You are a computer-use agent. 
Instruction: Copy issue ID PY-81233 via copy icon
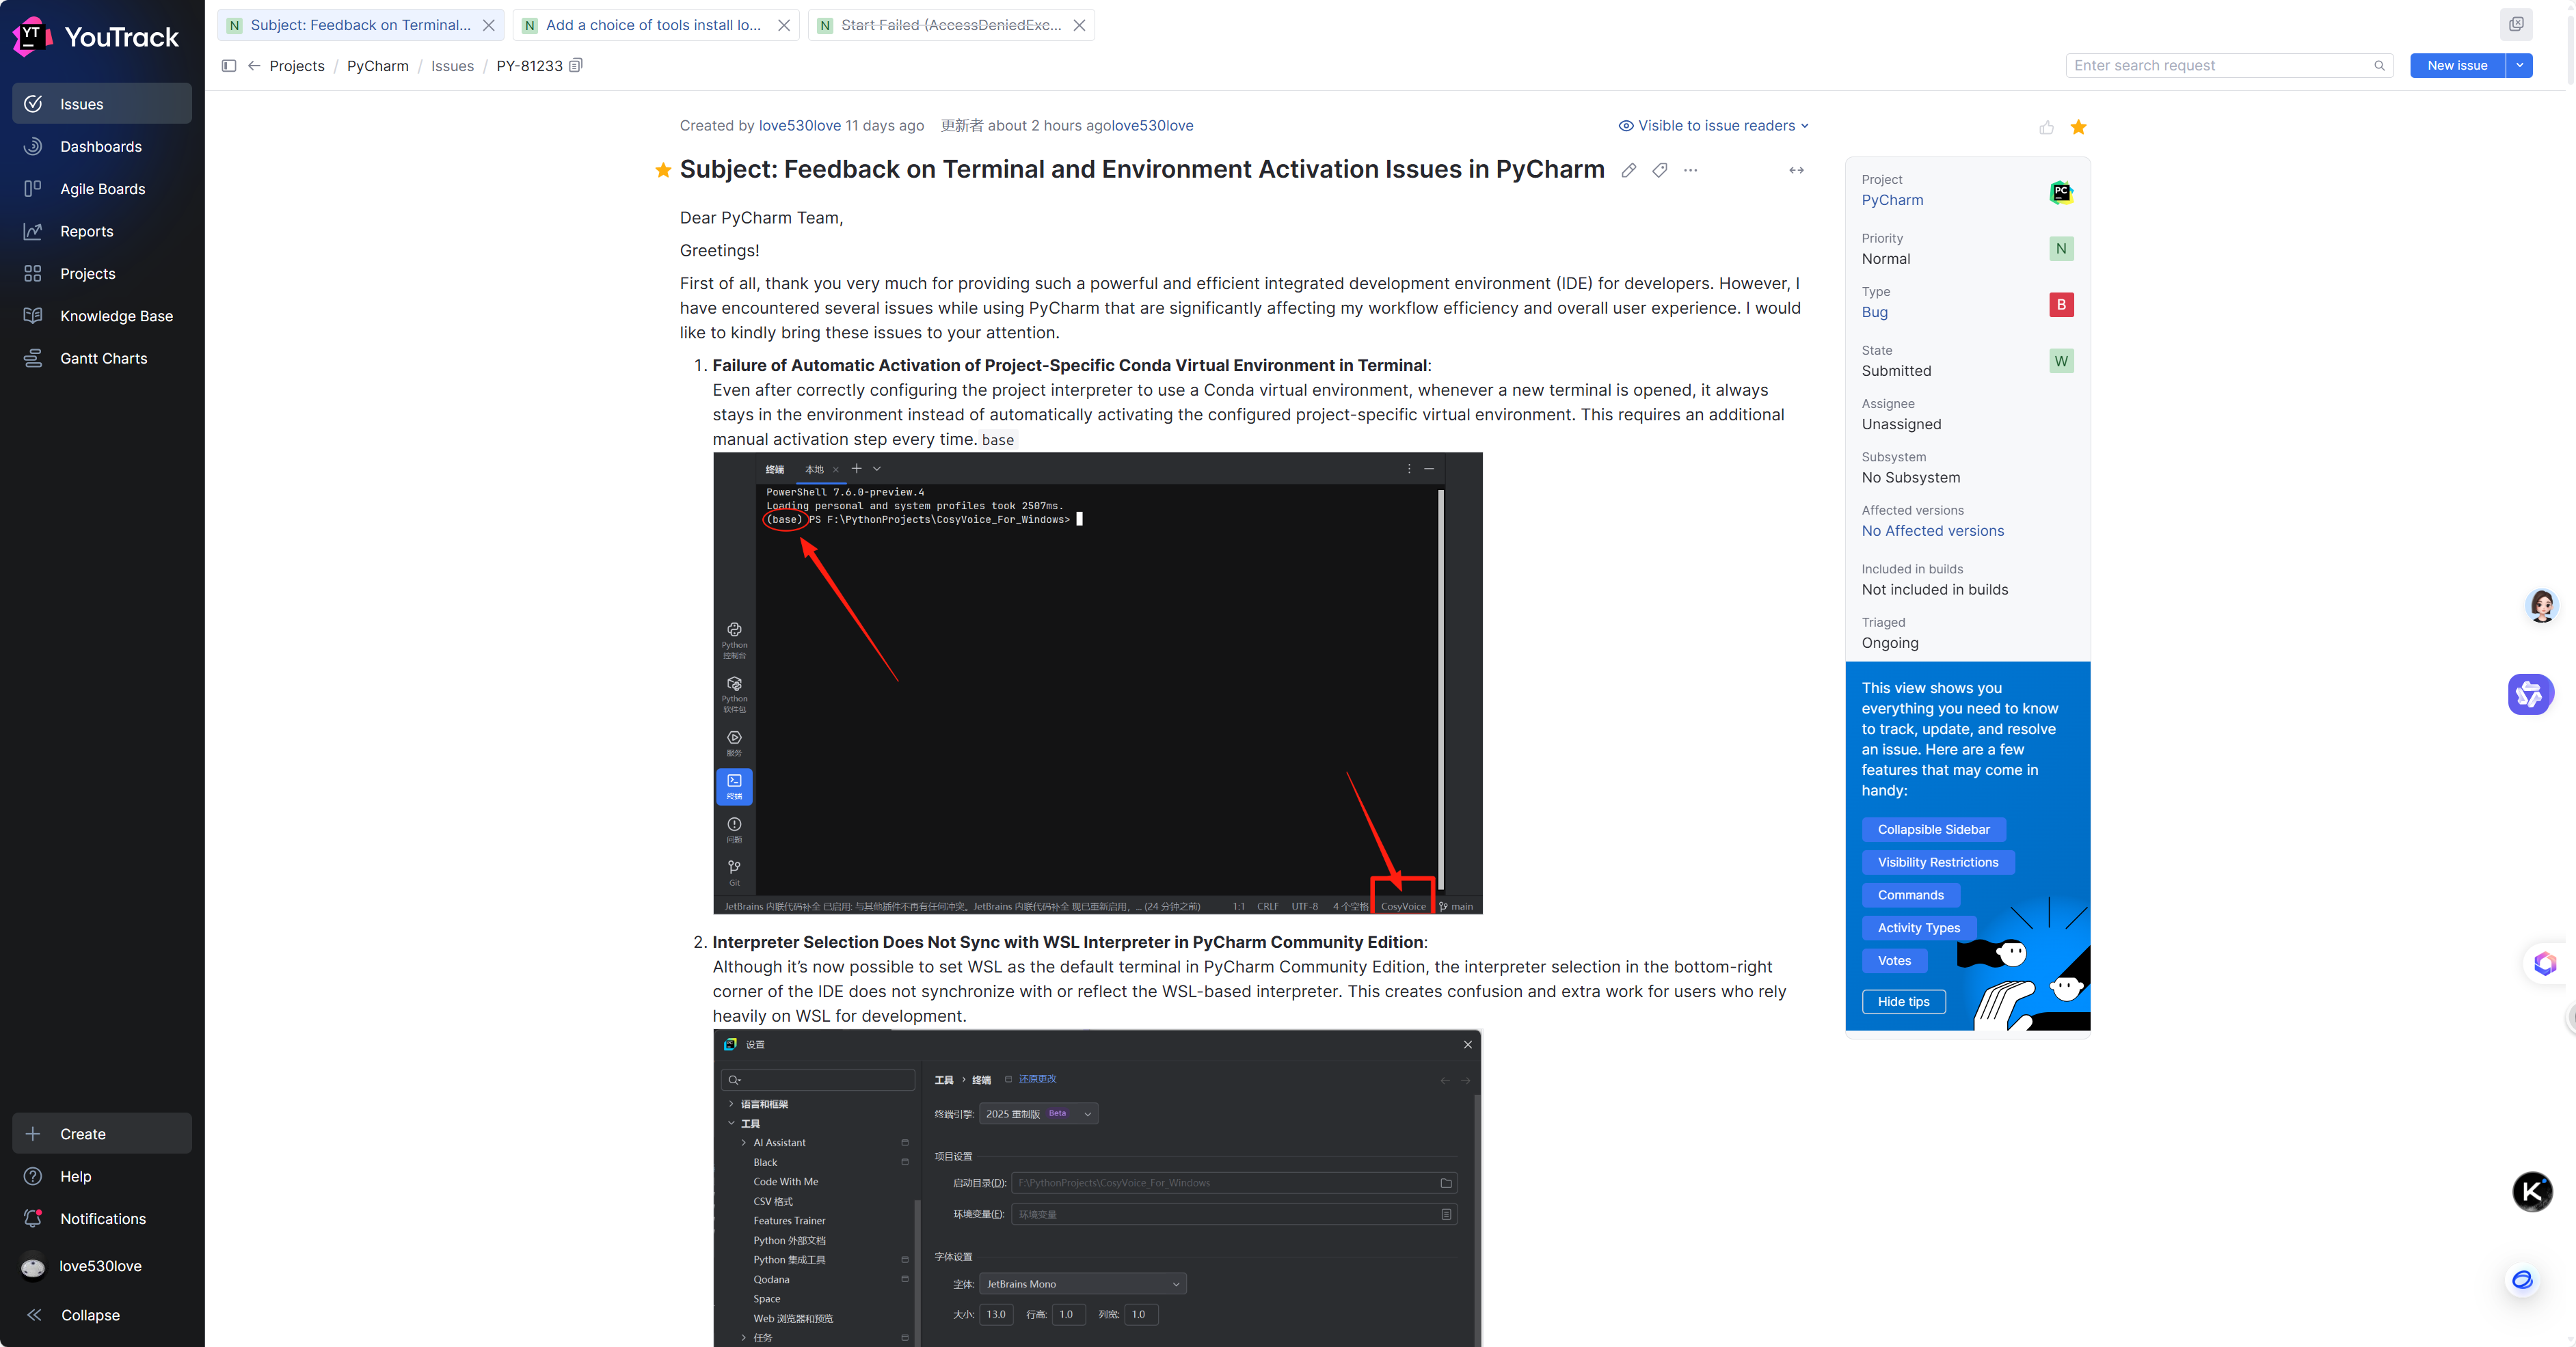point(576,66)
